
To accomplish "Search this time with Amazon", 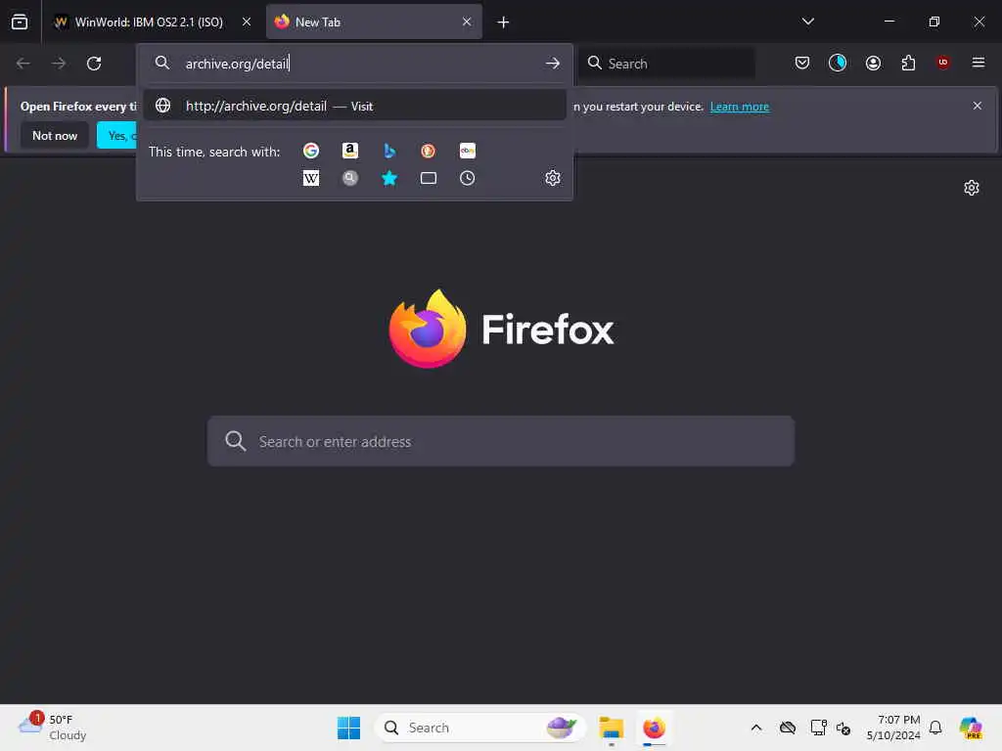I will click(x=349, y=151).
